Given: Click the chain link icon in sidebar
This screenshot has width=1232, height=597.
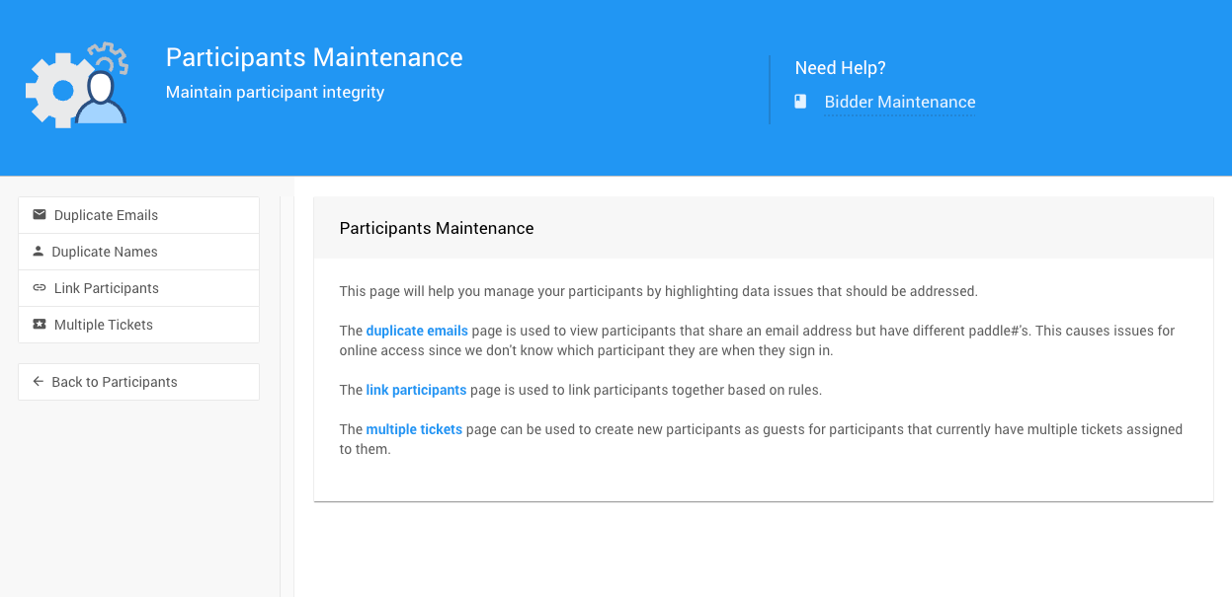Looking at the screenshot, I should pos(40,288).
